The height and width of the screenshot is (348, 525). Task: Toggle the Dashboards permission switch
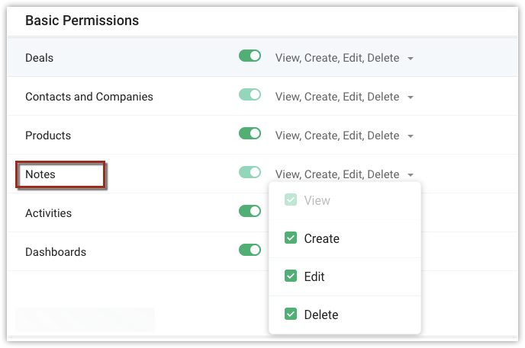pos(250,251)
